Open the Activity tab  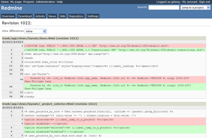(x=40, y=16)
